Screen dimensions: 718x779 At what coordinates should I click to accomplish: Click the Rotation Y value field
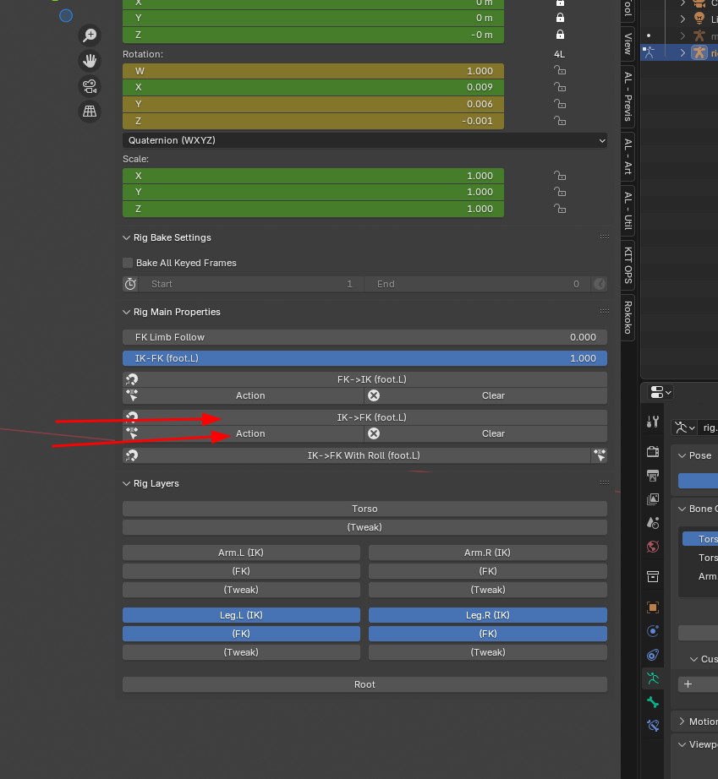pyautogui.click(x=313, y=104)
